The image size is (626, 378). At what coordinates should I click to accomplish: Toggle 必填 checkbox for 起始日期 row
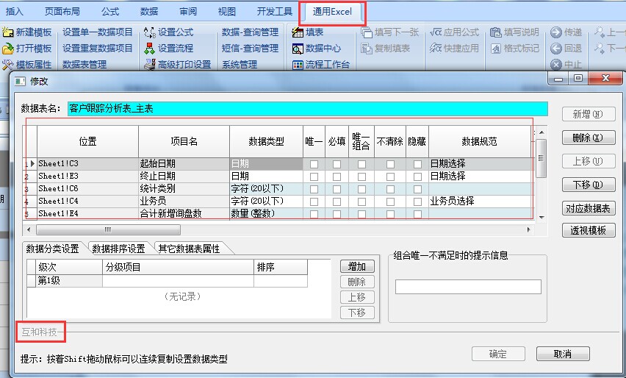pos(337,164)
